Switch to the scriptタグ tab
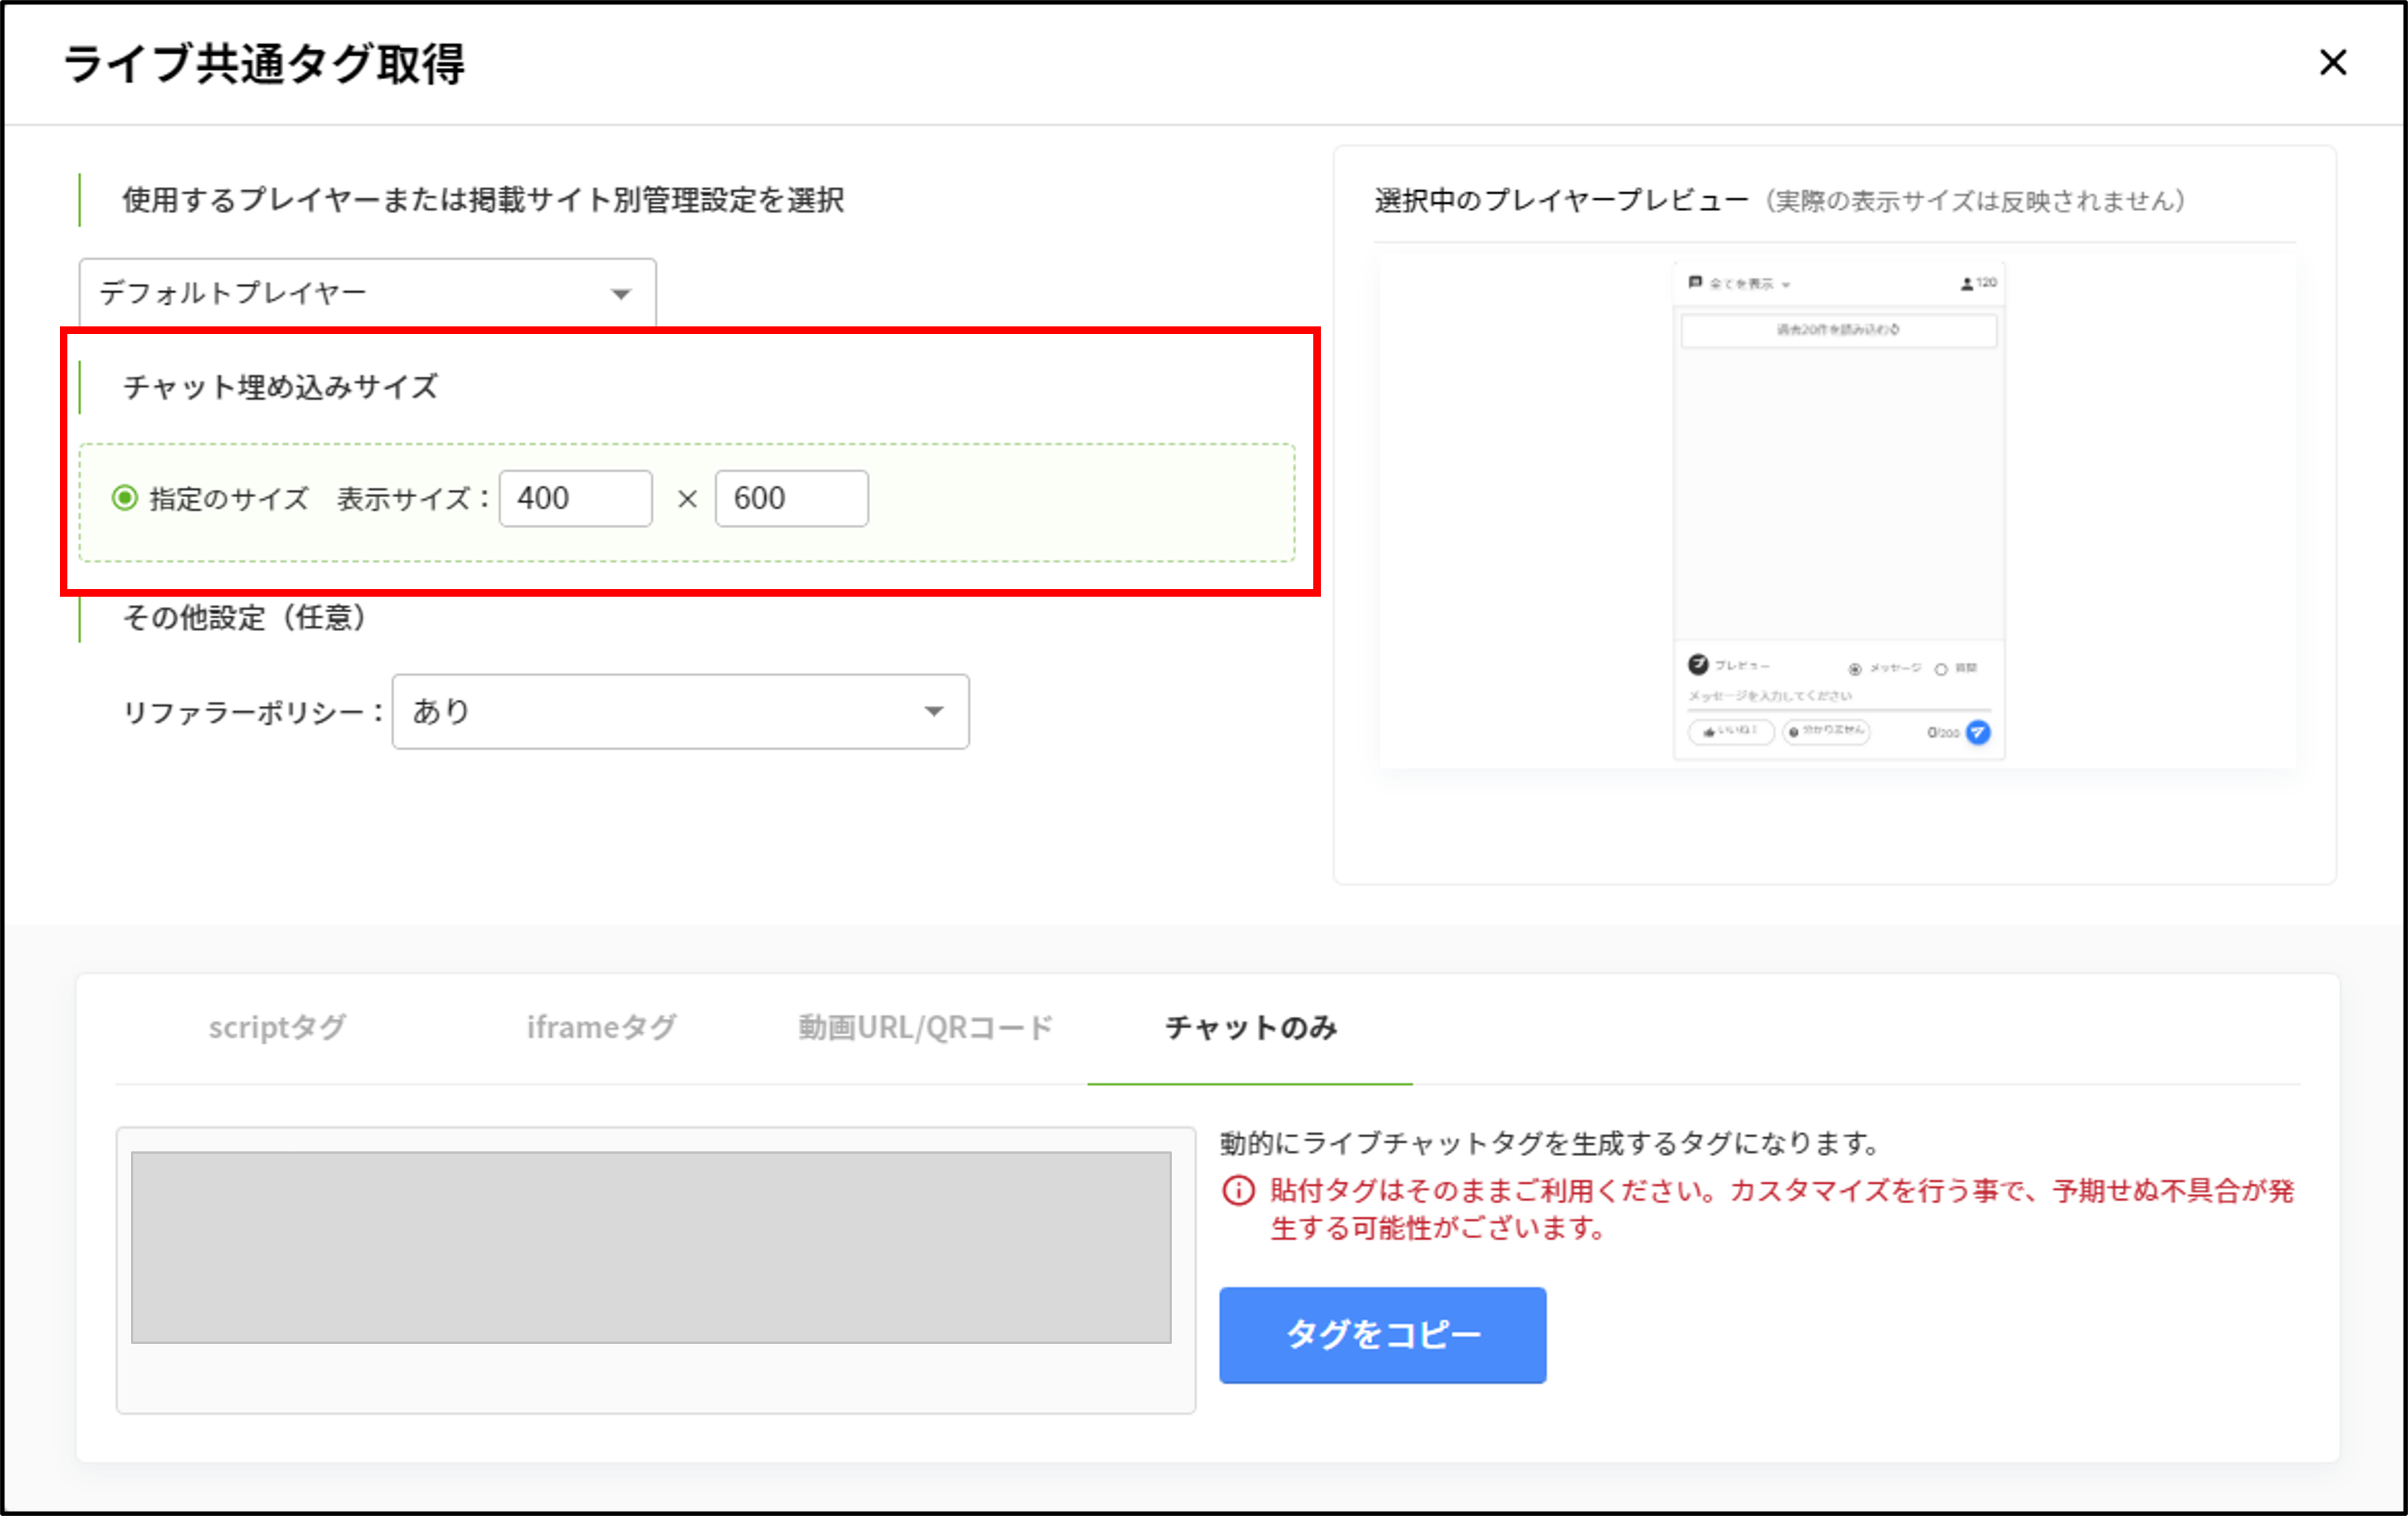2408x1516 pixels. click(x=277, y=1027)
